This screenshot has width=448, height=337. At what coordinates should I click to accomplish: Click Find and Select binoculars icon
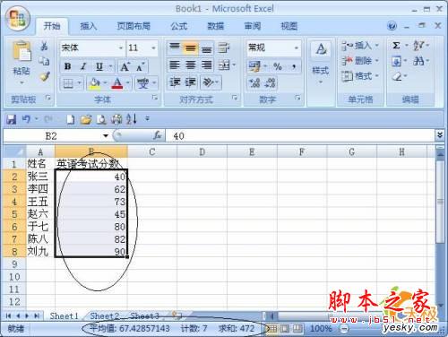point(418,62)
